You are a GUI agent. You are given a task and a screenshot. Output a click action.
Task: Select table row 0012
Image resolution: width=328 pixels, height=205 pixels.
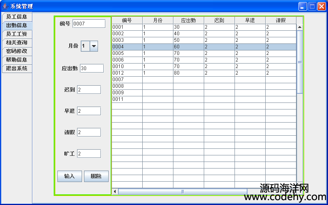pyautogui.click(x=204, y=73)
